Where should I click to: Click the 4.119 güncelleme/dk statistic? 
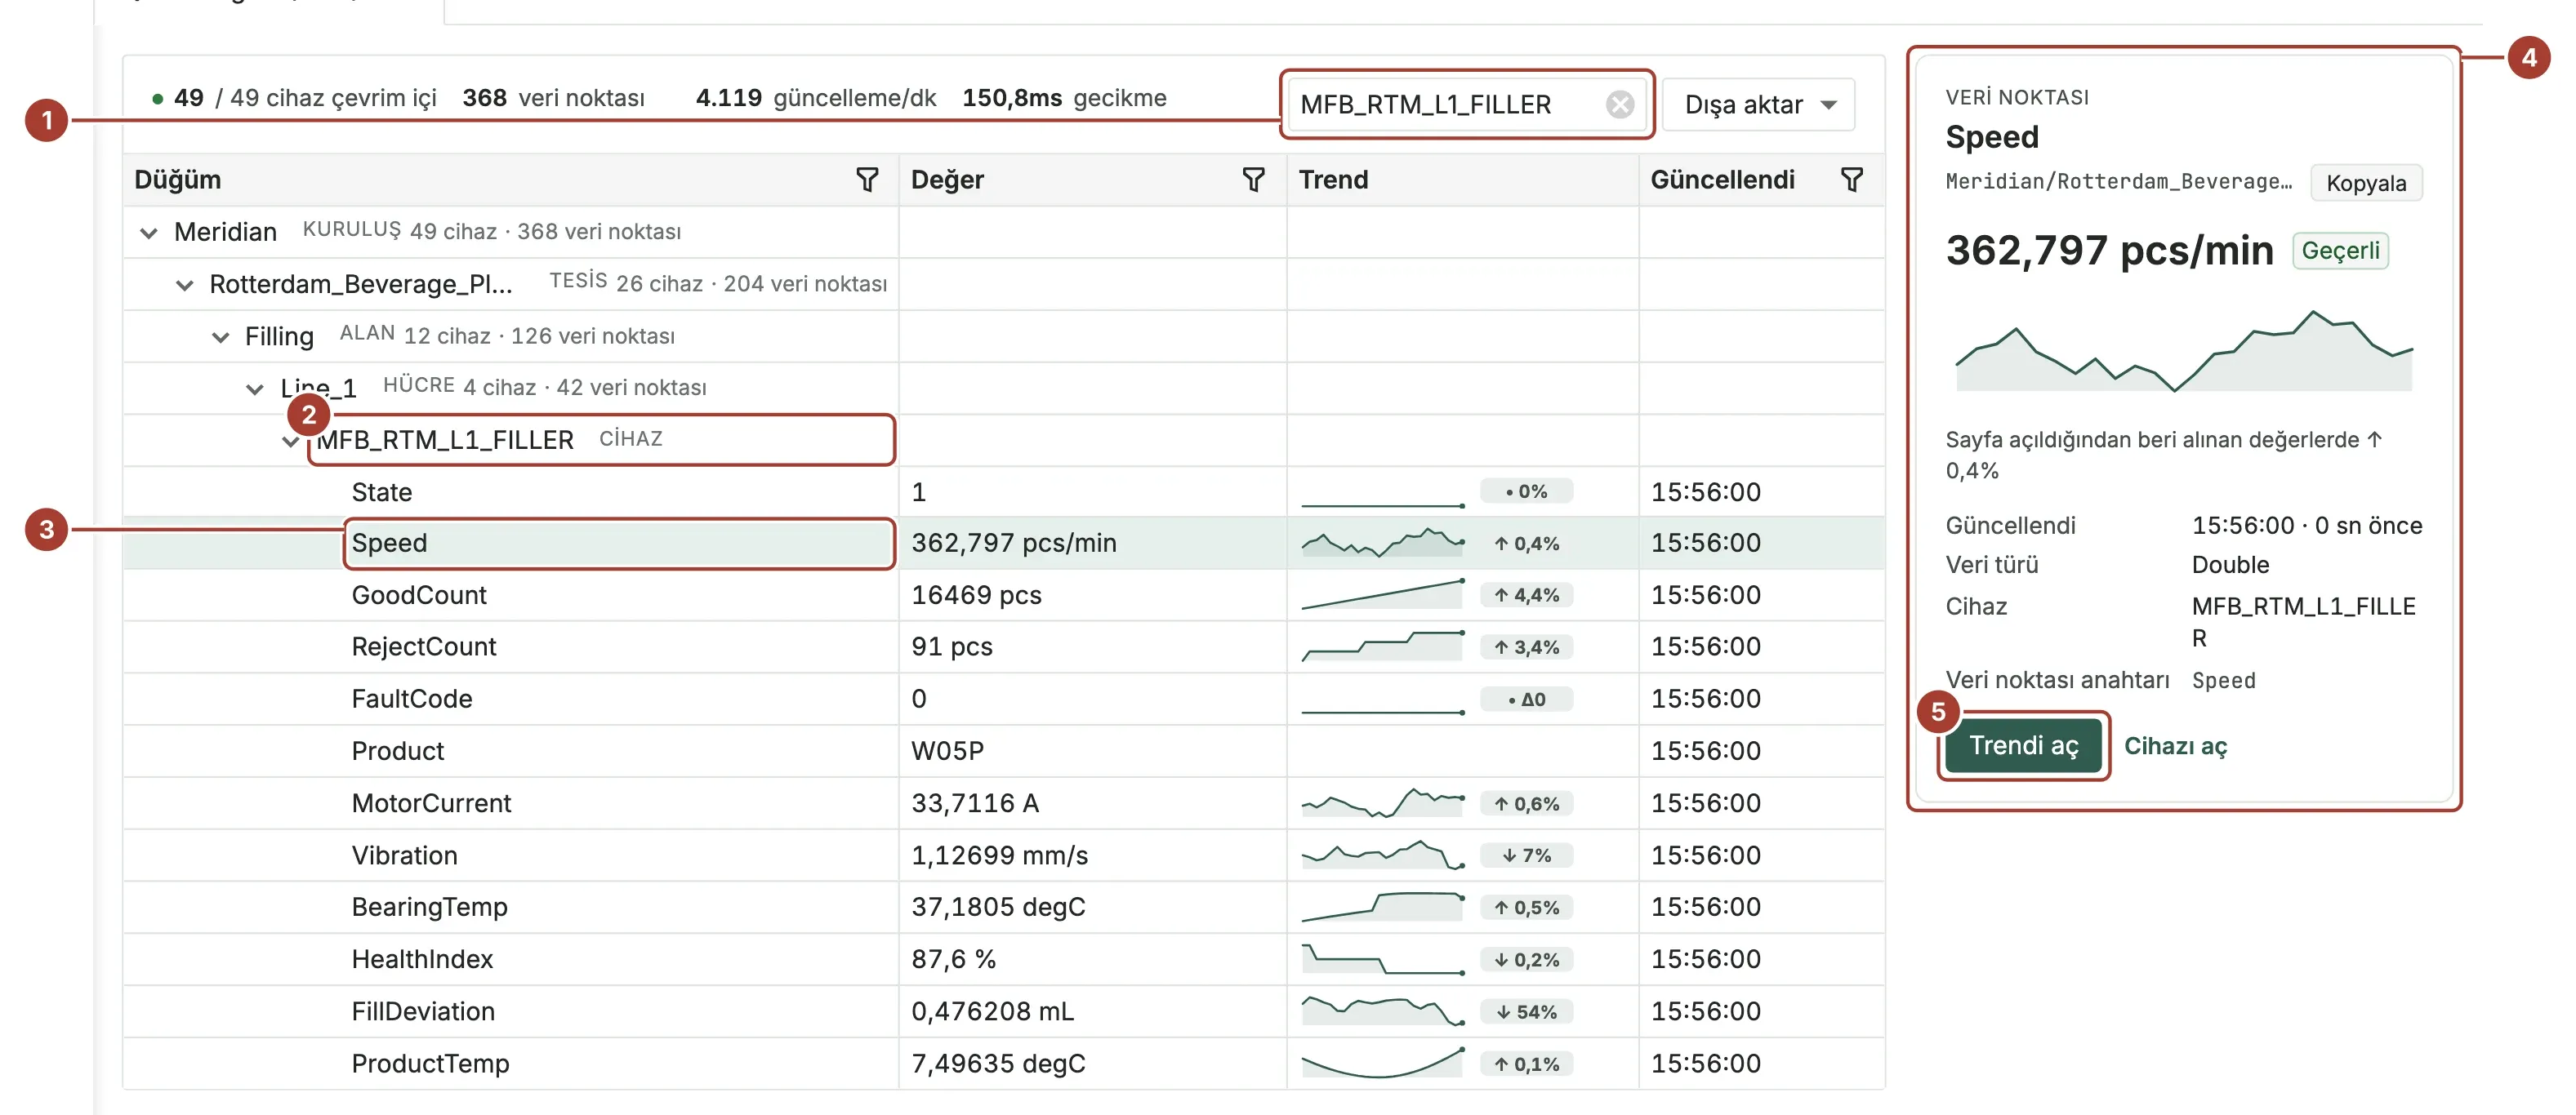tap(815, 98)
